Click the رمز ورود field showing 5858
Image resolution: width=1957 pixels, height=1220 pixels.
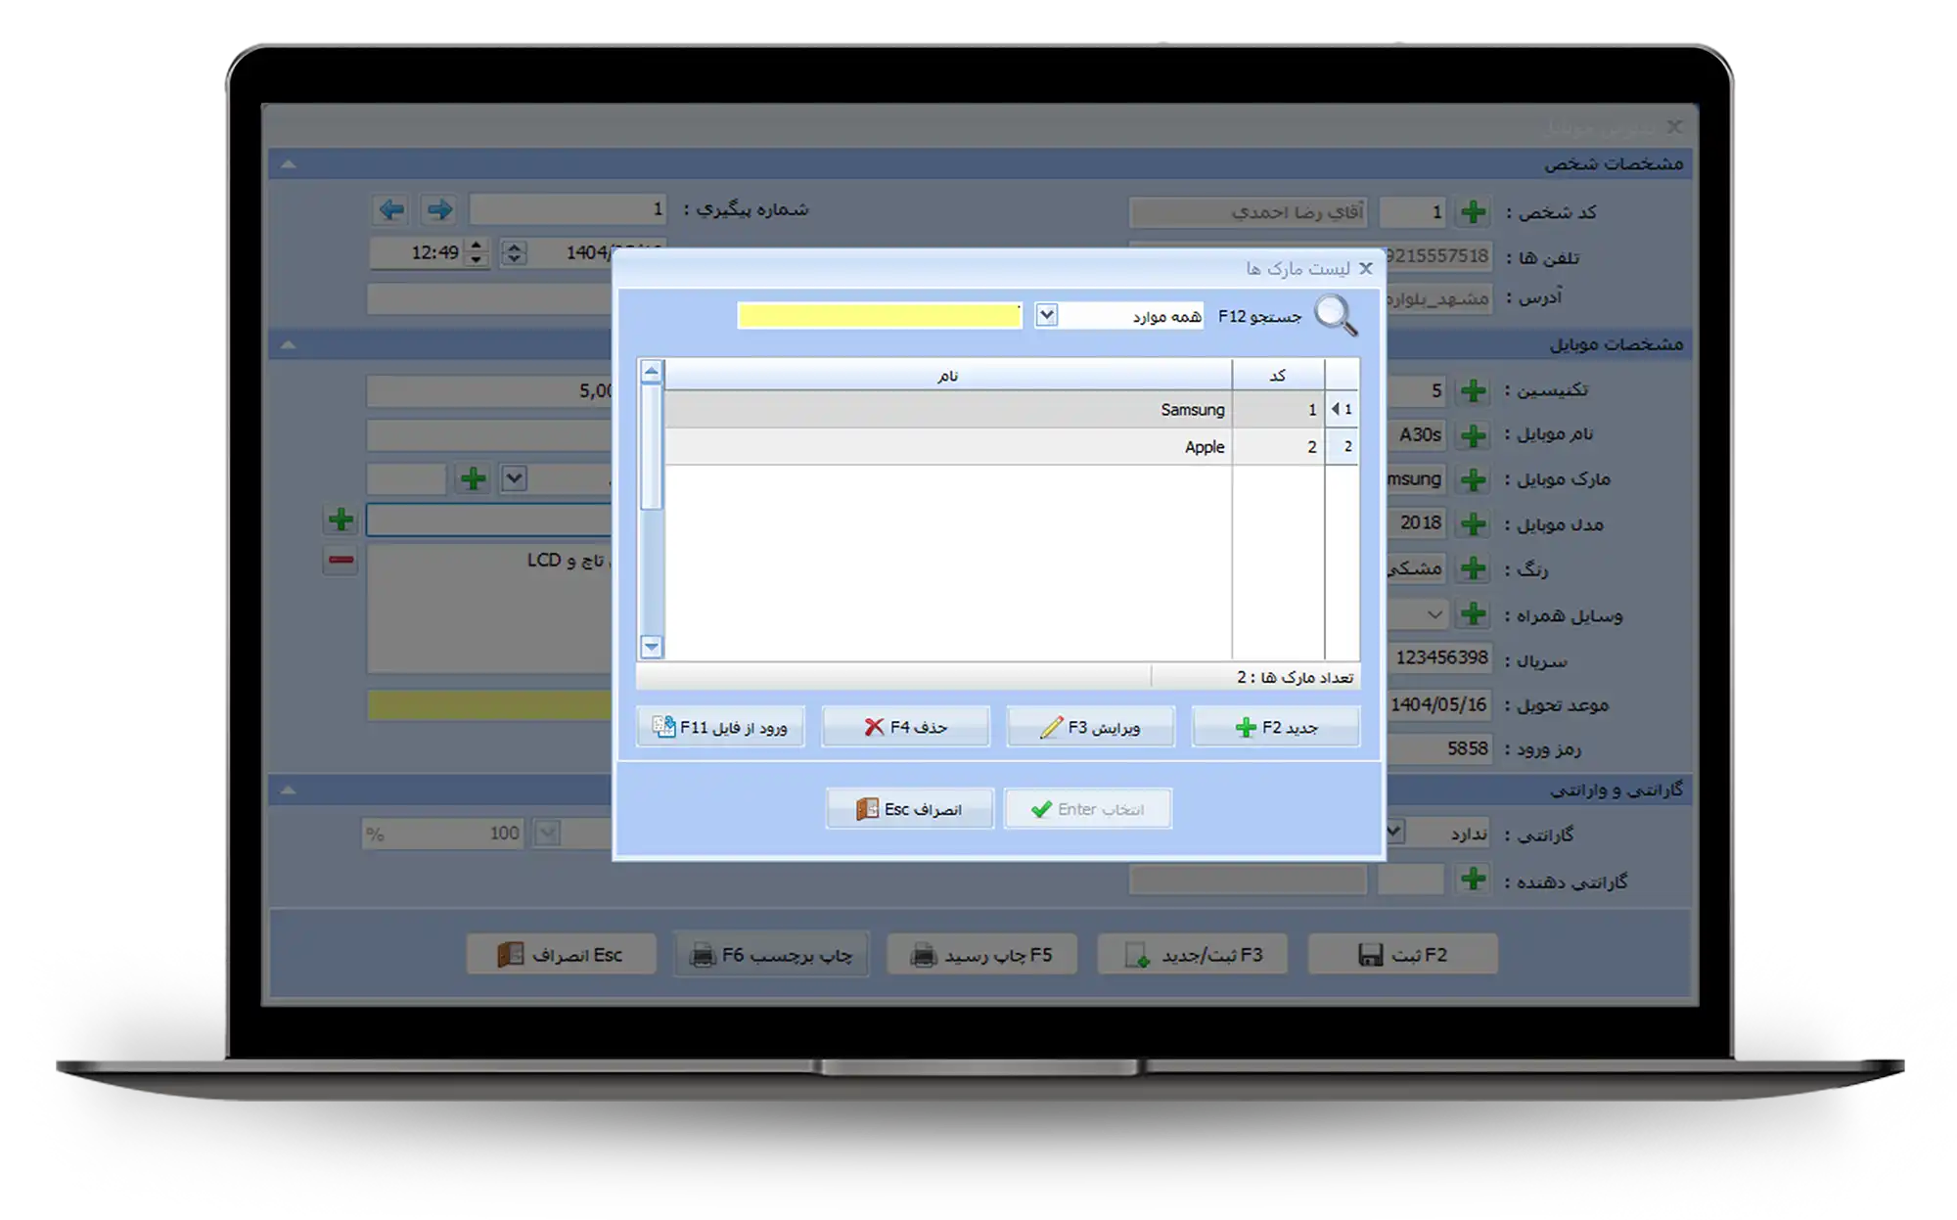coord(1439,748)
